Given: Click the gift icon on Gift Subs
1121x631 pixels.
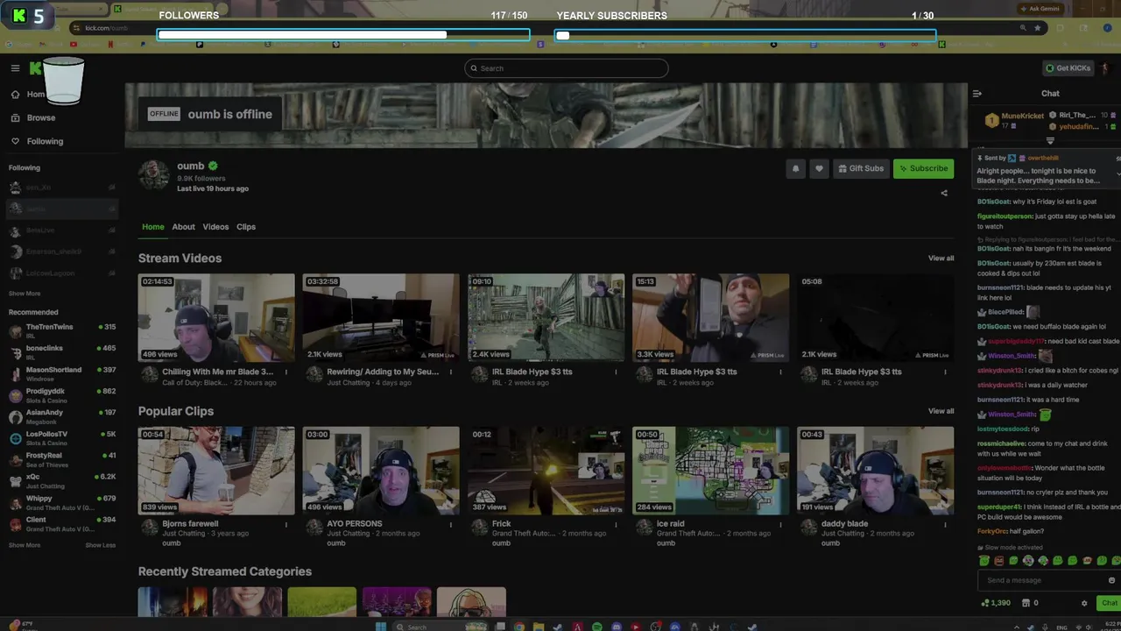Looking at the screenshot, I should 843,168.
